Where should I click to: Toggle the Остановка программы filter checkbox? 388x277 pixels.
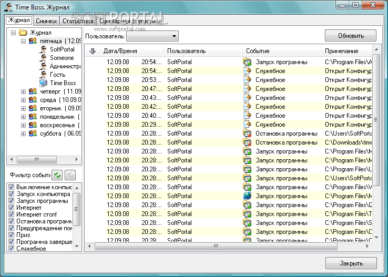click(x=12, y=221)
